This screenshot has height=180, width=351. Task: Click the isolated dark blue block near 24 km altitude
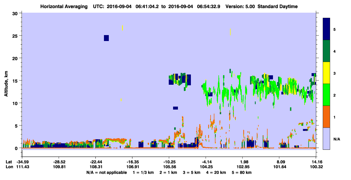click(x=106, y=38)
